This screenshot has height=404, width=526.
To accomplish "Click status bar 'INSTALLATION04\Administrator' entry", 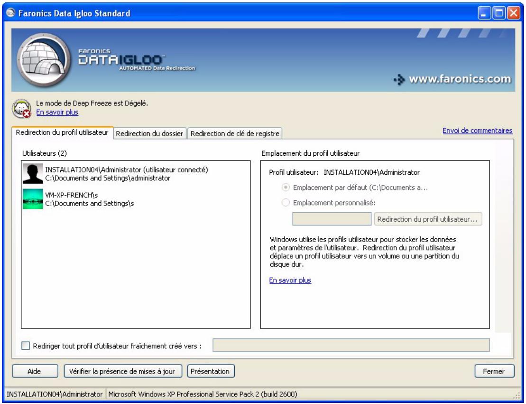I will point(55,394).
